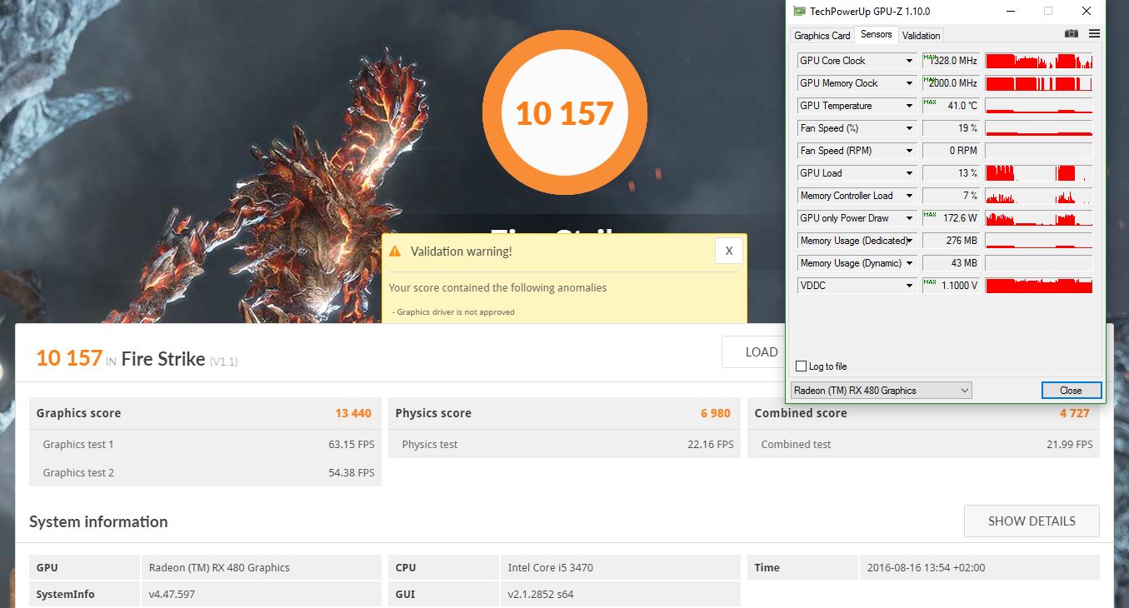Open the VDDC sensor dropdown
1129x608 pixels.
(910, 286)
